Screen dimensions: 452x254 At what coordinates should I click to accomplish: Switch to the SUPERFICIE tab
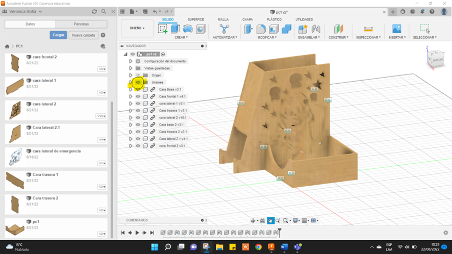pos(196,19)
